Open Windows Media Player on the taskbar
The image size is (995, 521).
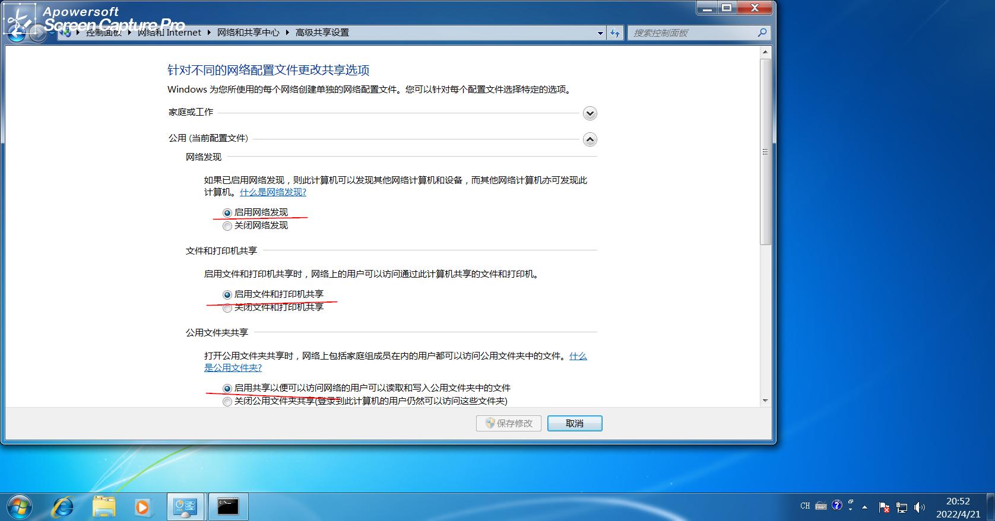(142, 507)
